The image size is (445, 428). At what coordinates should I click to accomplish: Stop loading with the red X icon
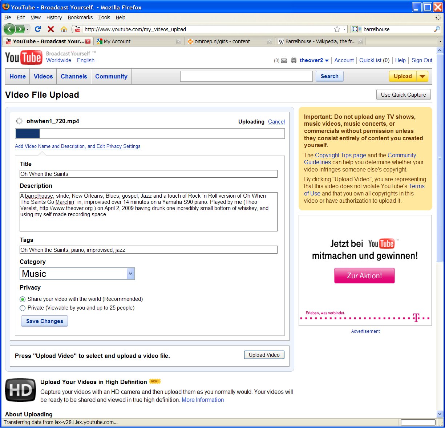[51, 29]
